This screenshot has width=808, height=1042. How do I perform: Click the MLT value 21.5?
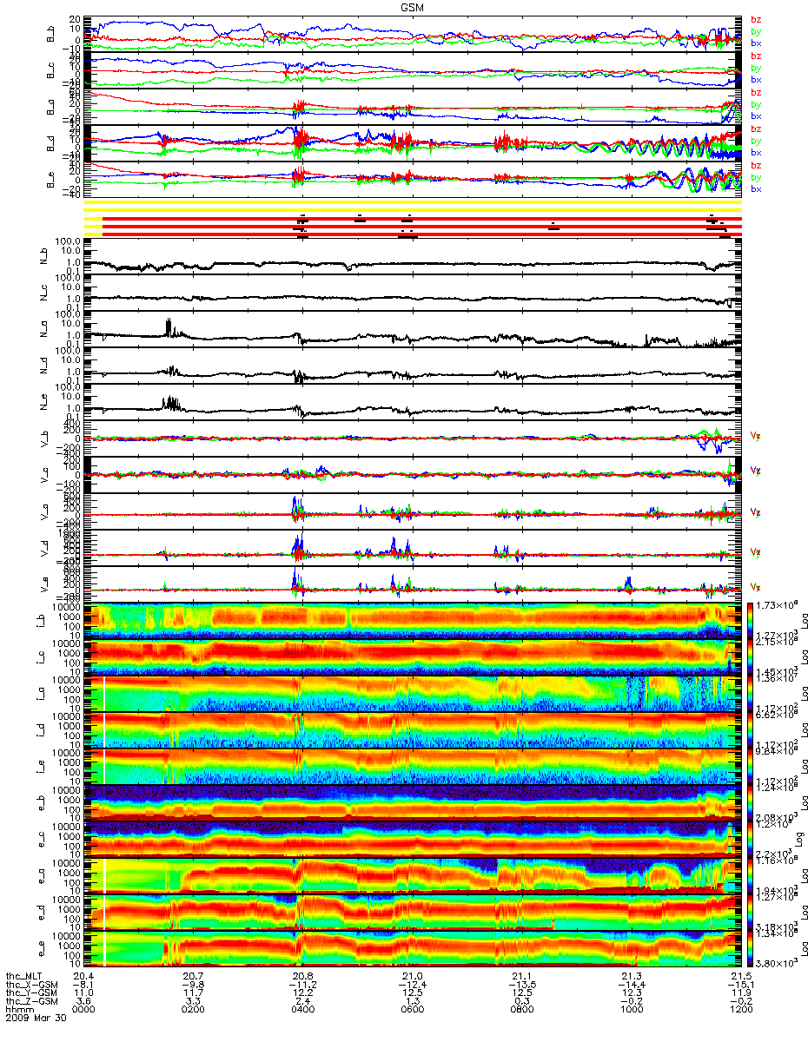(739, 976)
